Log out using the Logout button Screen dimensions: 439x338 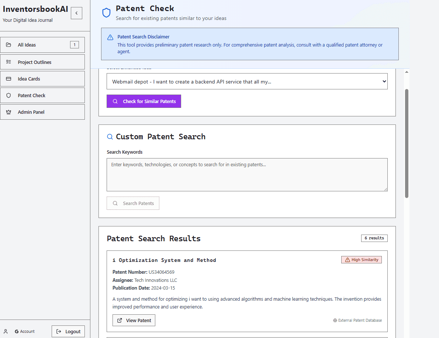coord(68,331)
